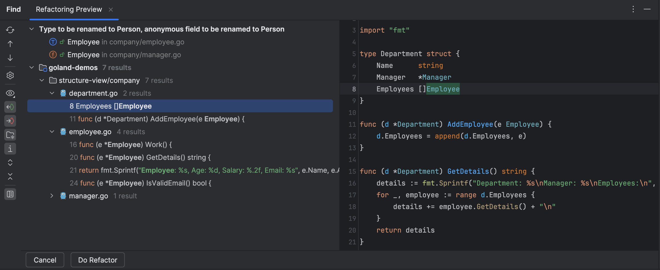The height and width of the screenshot is (270, 660).
Task: Jump to the previous occurrence arrow
Action: pyautogui.click(x=10, y=44)
